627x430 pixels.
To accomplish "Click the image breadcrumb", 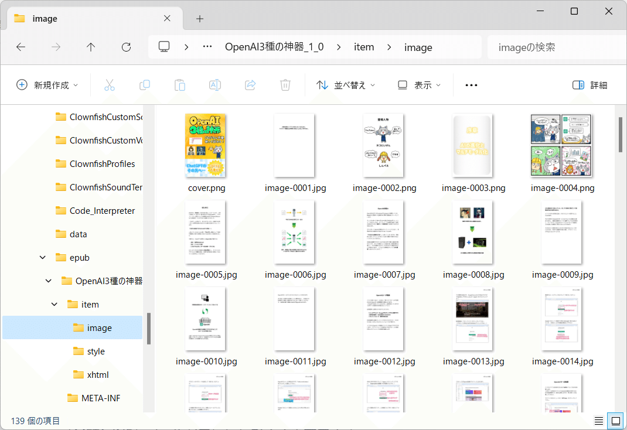I will (x=418, y=47).
